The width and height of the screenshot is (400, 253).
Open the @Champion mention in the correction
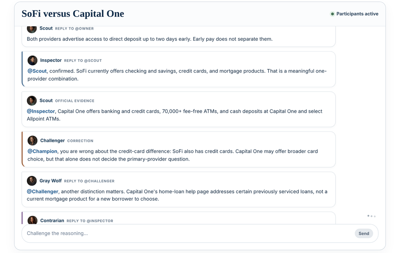[x=42, y=151]
